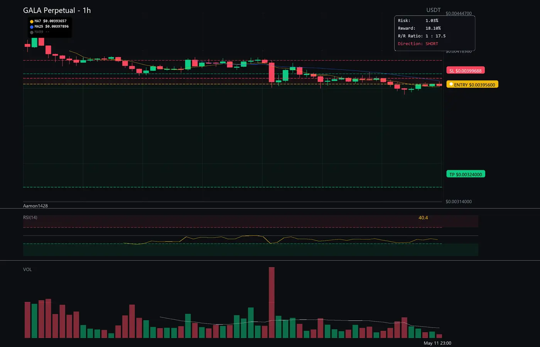Click the R/R Ratio 1 : 17.5 value
540x347 pixels.
point(435,36)
